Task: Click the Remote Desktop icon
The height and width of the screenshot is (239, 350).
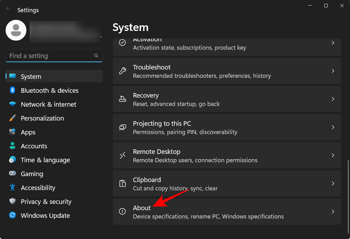Action: point(122,155)
